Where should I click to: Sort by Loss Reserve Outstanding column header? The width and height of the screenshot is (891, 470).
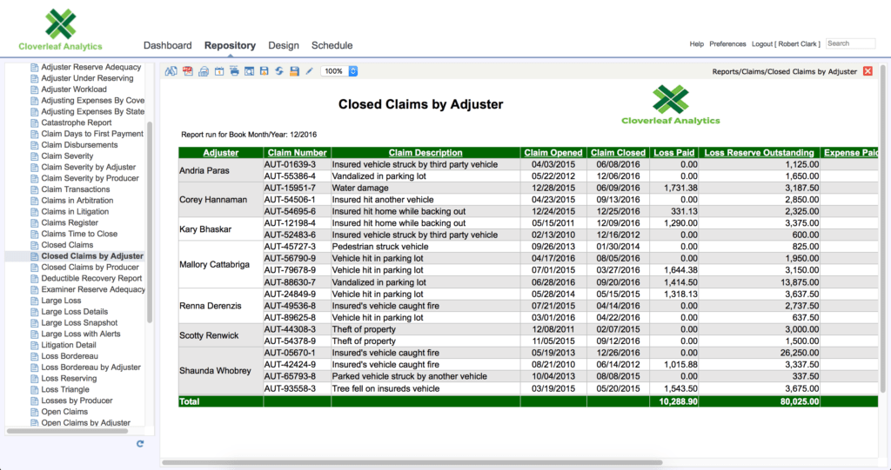(759, 153)
